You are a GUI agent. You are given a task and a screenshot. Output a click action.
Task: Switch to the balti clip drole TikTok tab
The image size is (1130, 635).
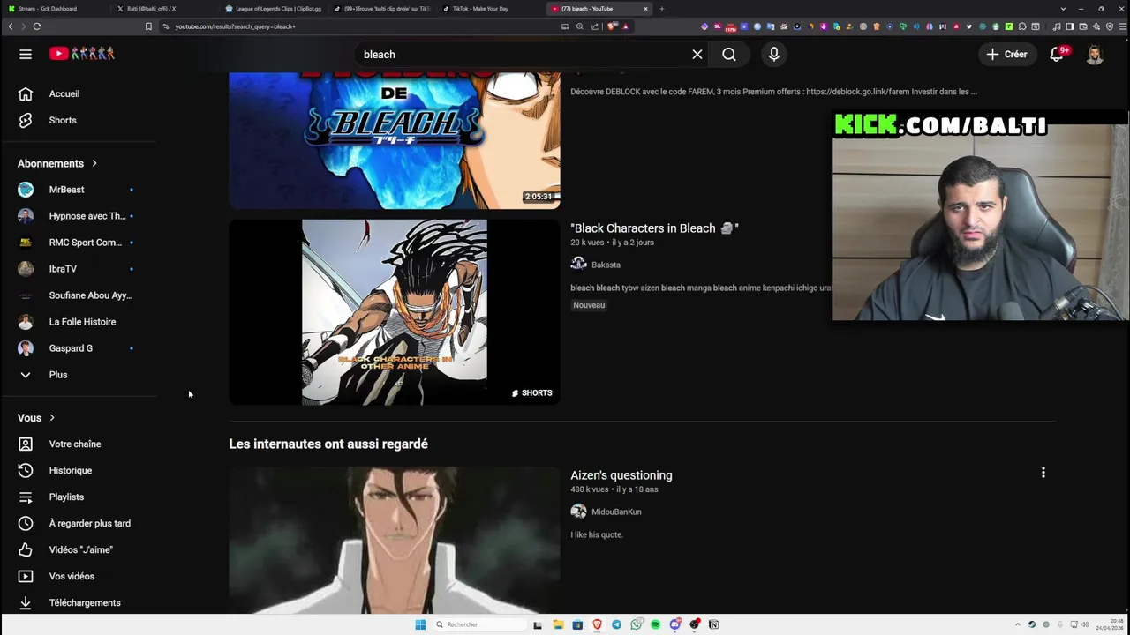coord(380,9)
